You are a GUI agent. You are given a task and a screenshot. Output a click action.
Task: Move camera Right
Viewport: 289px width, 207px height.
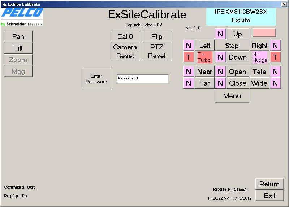[259, 46]
